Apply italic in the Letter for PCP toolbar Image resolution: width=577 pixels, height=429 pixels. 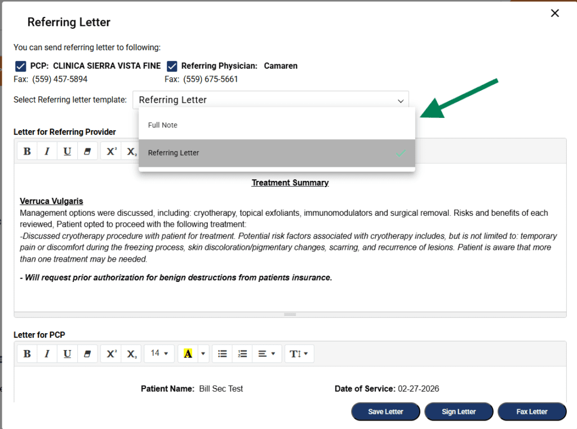pos(47,353)
